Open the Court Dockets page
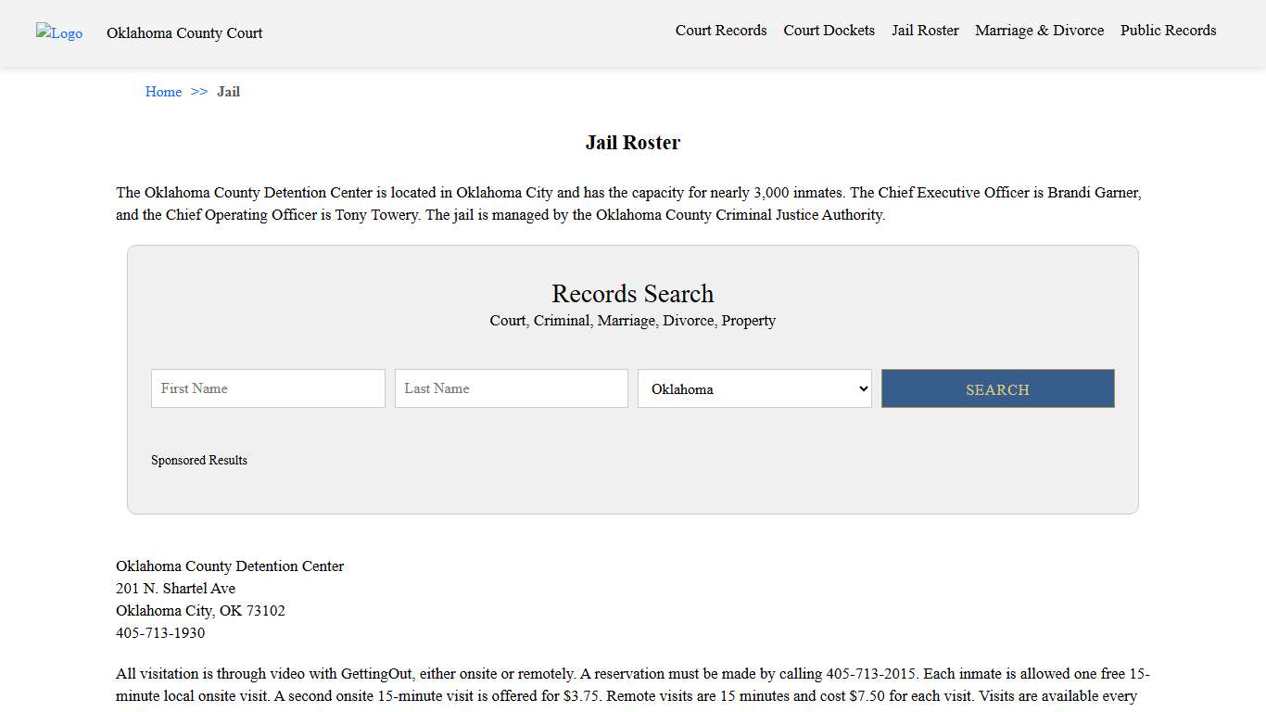Image resolution: width=1266 pixels, height=712 pixels. (829, 30)
